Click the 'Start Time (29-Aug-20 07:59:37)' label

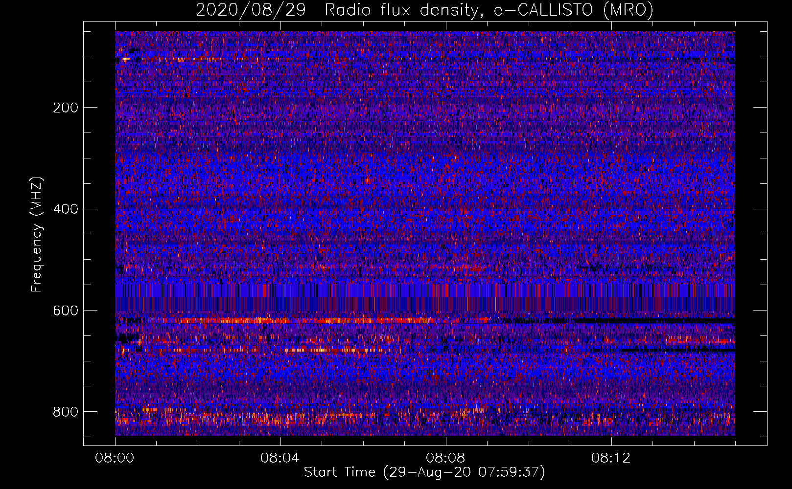point(424,472)
